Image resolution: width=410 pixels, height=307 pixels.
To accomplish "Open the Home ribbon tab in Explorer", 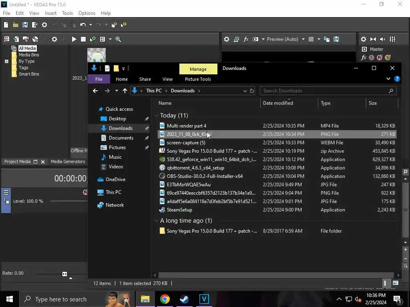I will click(122, 79).
